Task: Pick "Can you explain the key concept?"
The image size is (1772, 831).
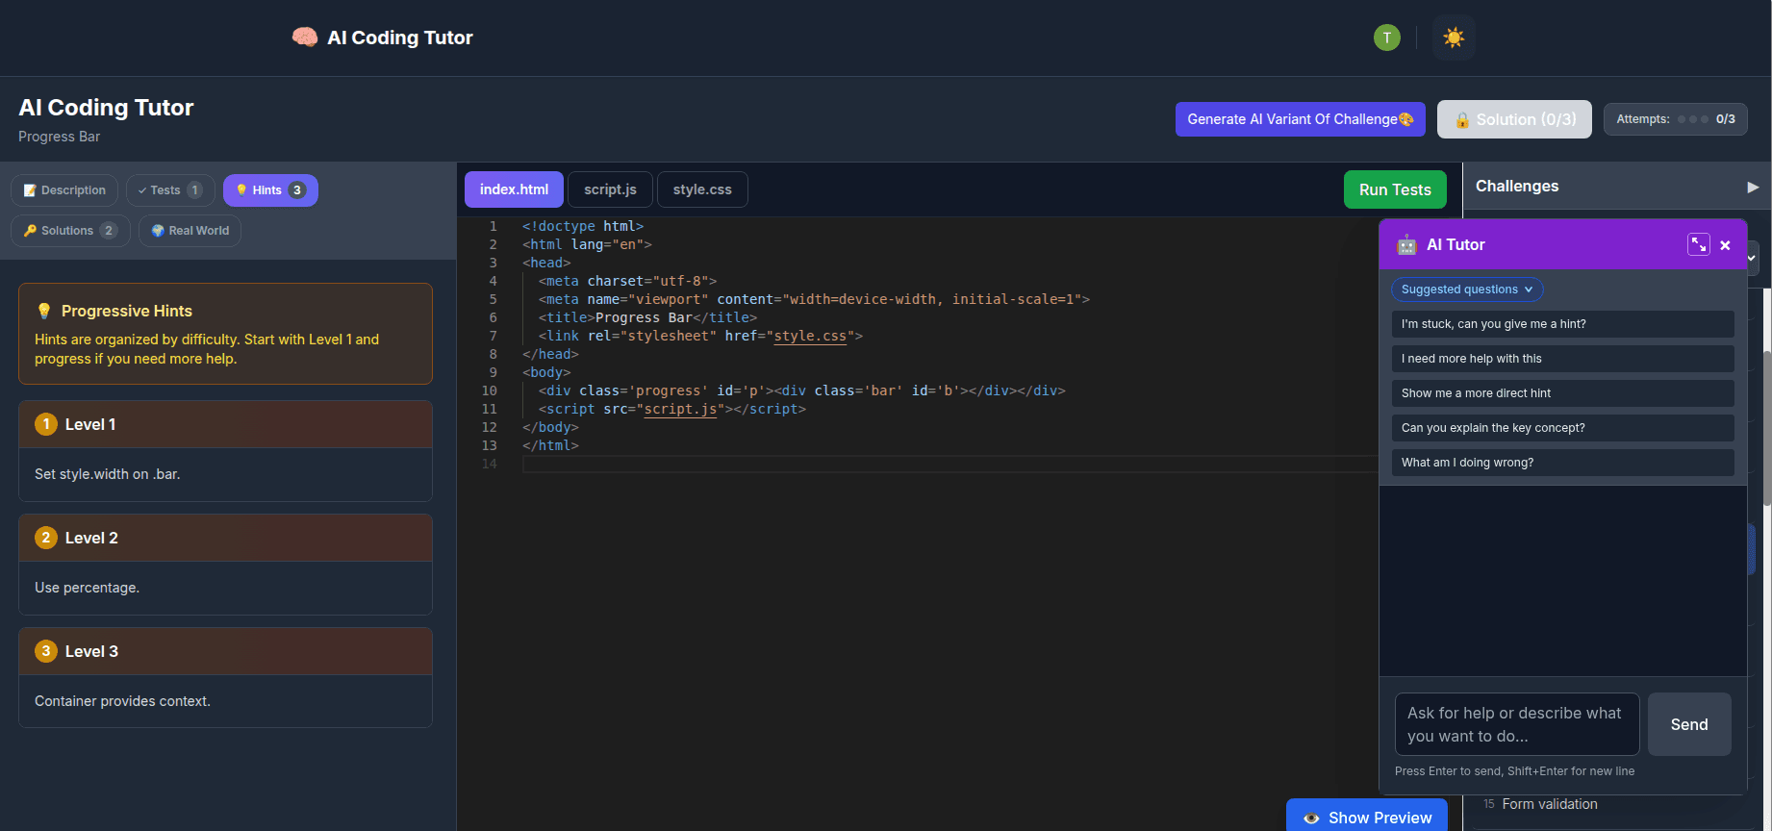Action: point(1562,428)
